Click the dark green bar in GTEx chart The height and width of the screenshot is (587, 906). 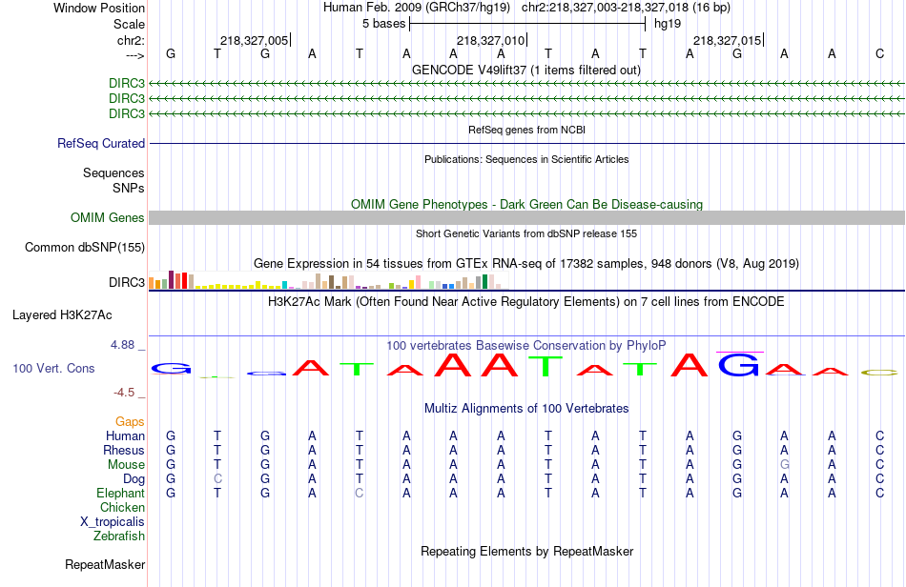pos(485,282)
